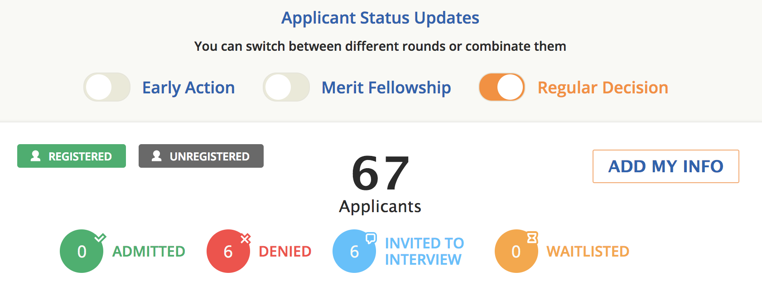The height and width of the screenshot is (301, 762).
Task: Click the Admitted status label
Action: click(149, 251)
